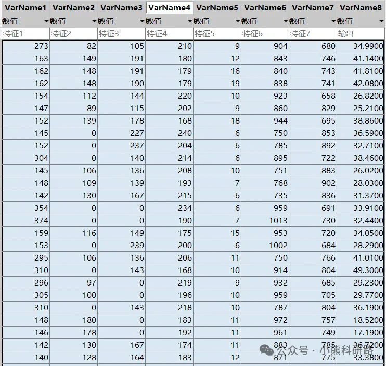Select cell with value 210
386x366 pixels.
point(169,46)
